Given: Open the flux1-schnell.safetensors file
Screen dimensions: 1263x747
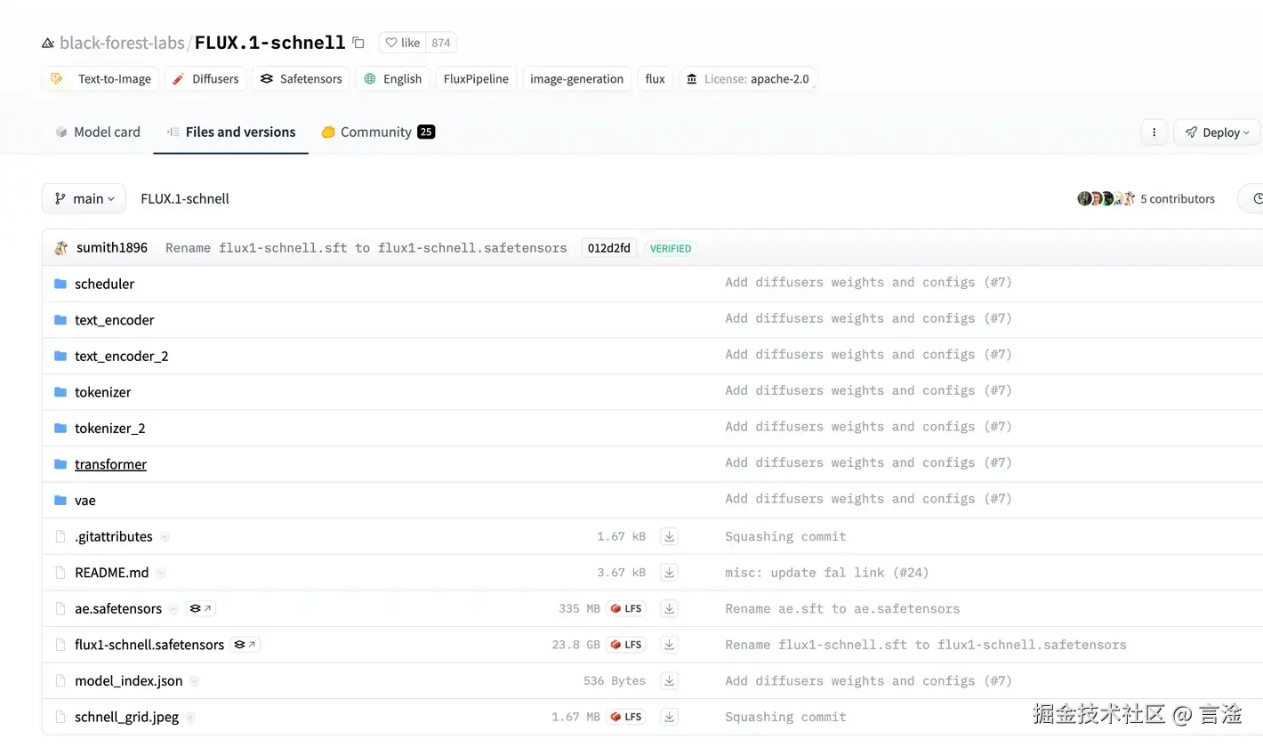Looking at the screenshot, I should 149,645.
